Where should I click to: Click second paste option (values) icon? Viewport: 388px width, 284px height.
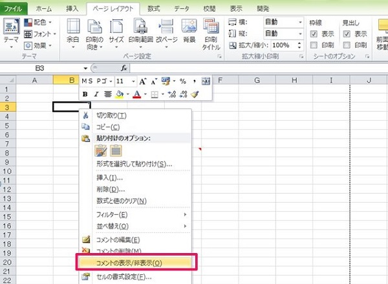[x=116, y=150]
